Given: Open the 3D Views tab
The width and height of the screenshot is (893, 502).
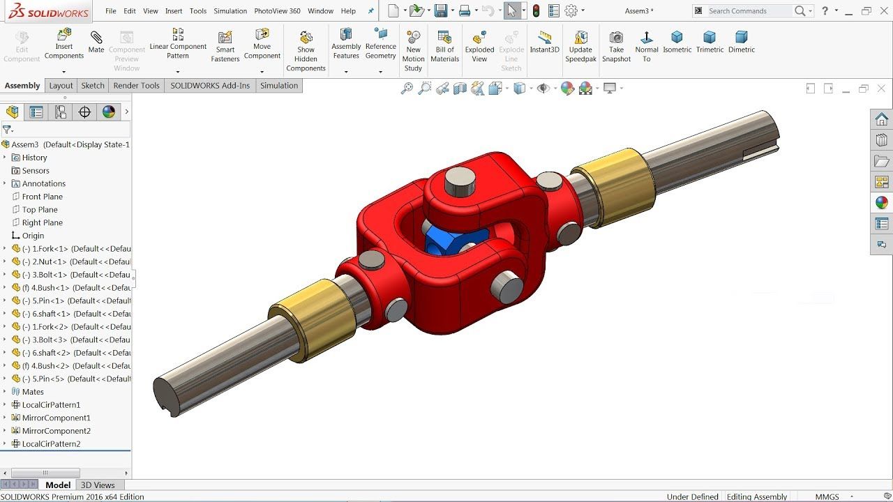Looking at the screenshot, I should coord(98,485).
